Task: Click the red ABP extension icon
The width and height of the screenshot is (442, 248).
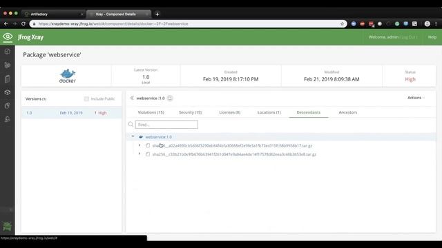Action: [x=362, y=24]
